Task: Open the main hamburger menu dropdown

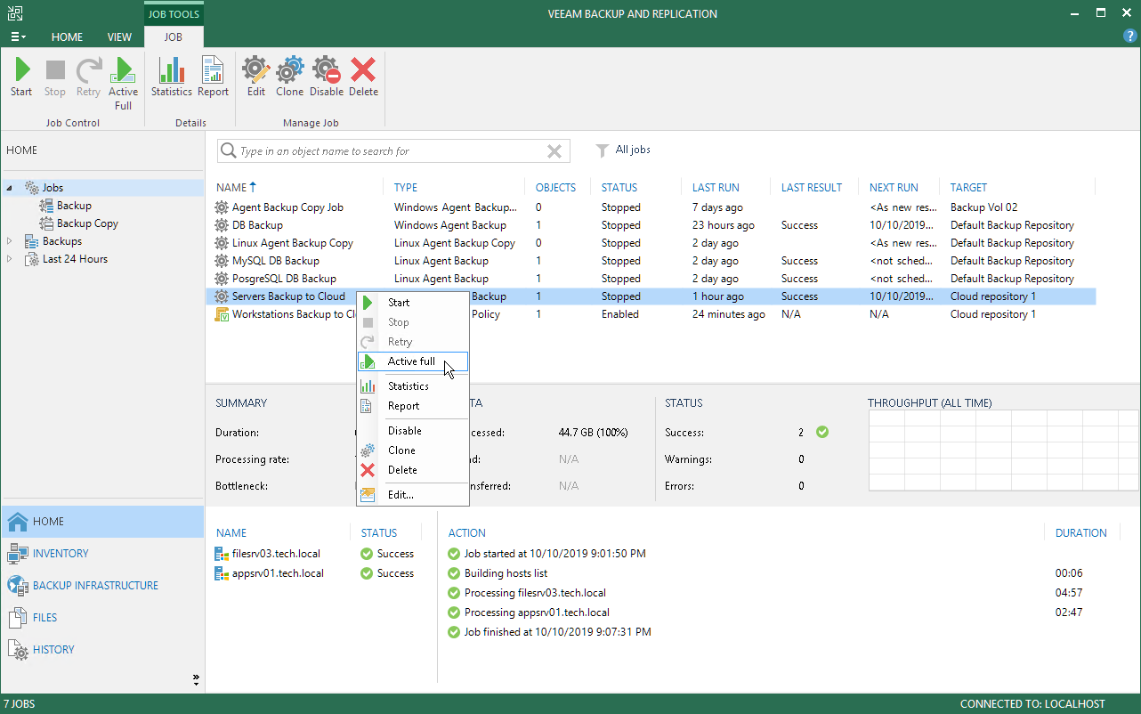Action: tap(18, 37)
